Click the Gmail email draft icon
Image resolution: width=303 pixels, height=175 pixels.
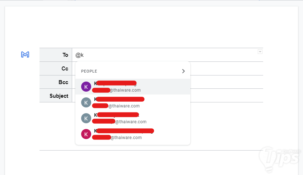pos(25,55)
